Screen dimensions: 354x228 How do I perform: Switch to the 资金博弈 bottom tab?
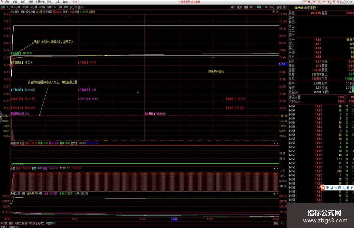(x=50, y=223)
